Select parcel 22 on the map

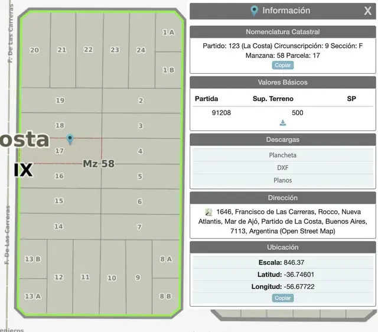[88, 50]
